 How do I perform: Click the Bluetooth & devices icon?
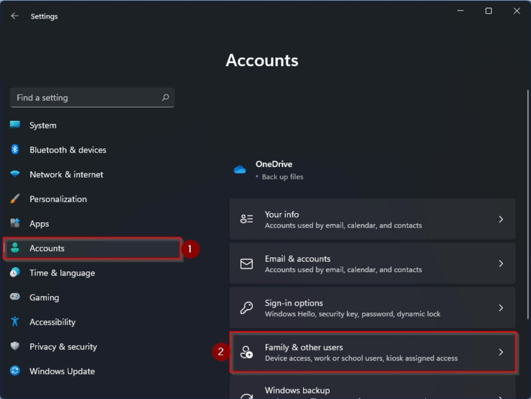(15, 149)
